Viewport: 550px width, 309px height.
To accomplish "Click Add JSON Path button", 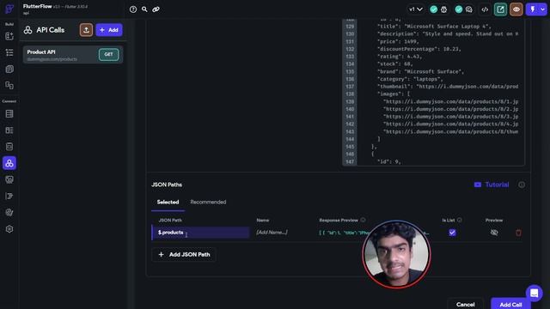I will 184,254.
